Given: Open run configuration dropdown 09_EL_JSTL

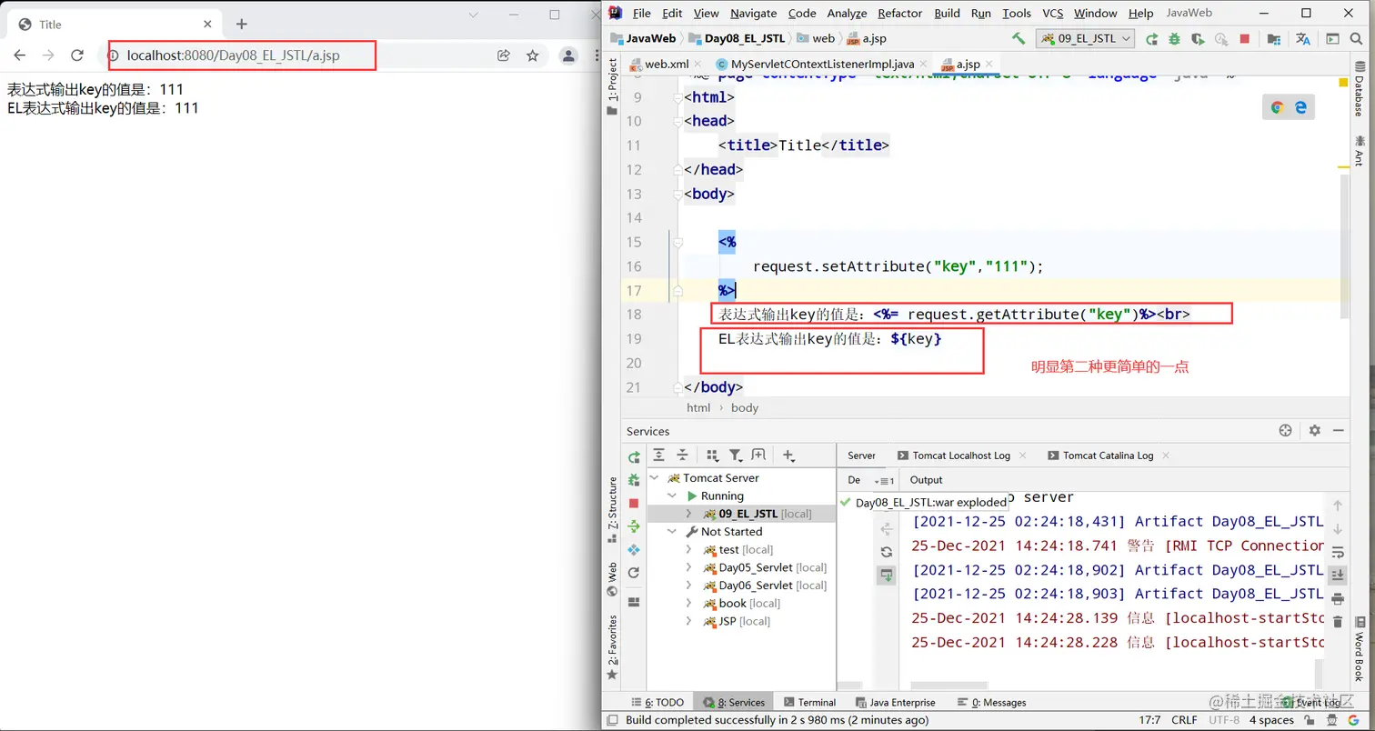Looking at the screenshot, I should pos(1086,38).
